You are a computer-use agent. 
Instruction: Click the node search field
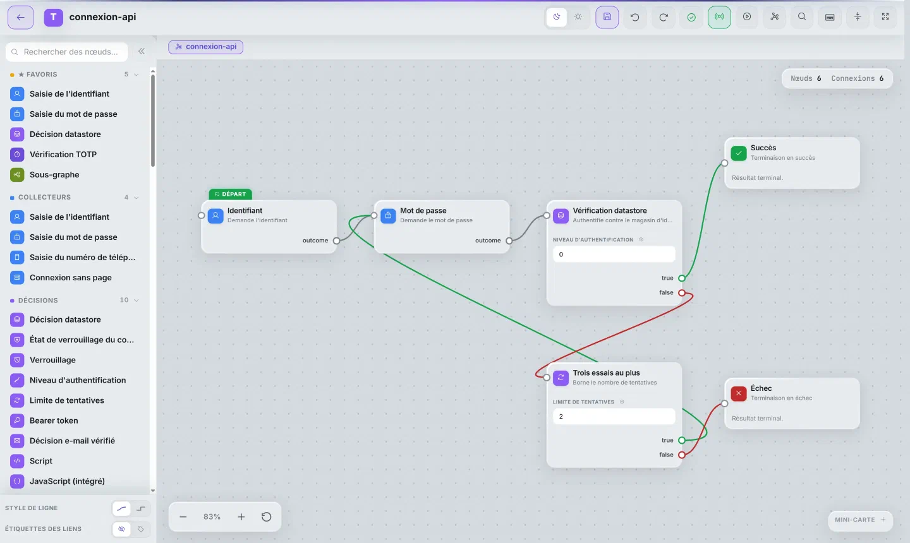tap(67, 52)
